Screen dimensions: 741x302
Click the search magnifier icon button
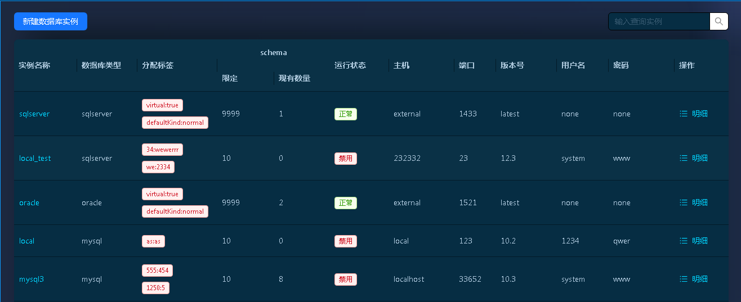[x=719, y=21]
